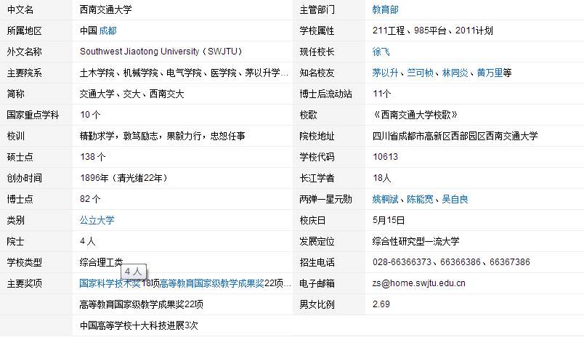The image size is (584, 337).
Task: Click the 10 个 key disciplines value
Action: click(90, 115)
